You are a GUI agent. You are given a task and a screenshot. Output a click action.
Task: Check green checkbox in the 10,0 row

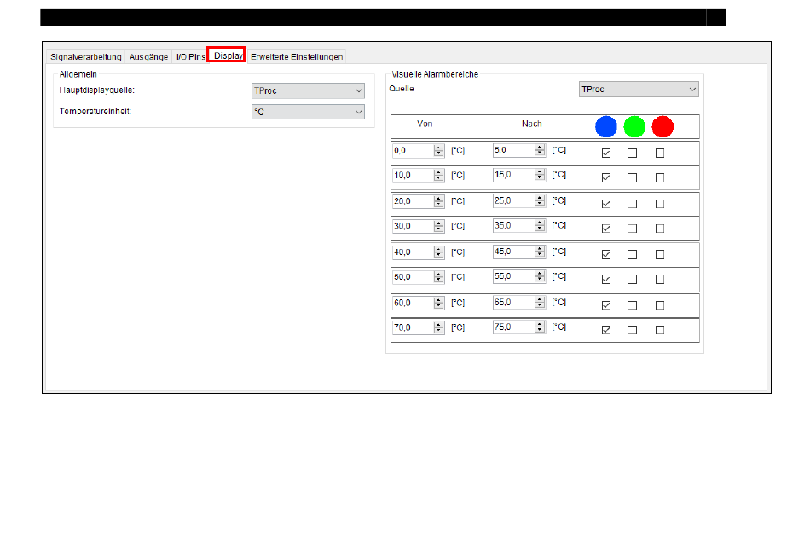pos(633,177)
